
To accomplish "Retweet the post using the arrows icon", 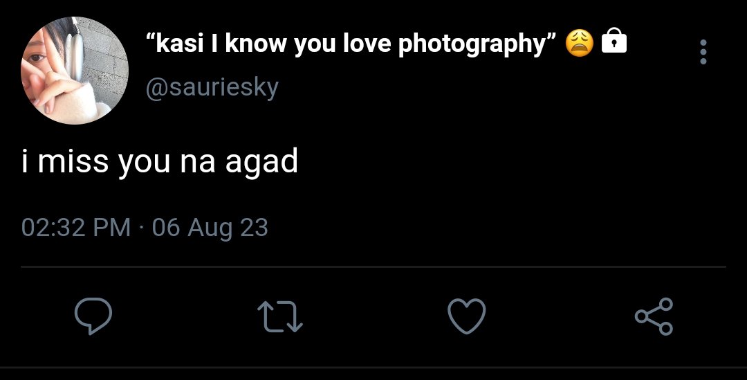I will pos(280,316).
